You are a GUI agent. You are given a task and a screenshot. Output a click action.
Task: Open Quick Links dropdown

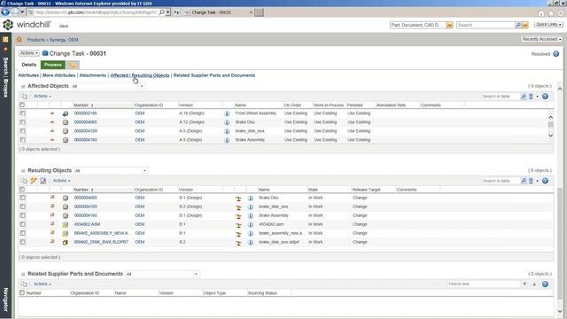548,25
